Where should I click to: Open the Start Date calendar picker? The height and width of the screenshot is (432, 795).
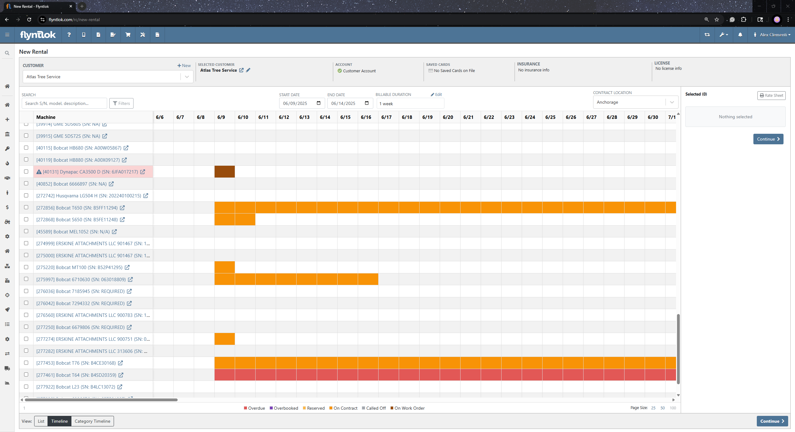click(319, 103)
